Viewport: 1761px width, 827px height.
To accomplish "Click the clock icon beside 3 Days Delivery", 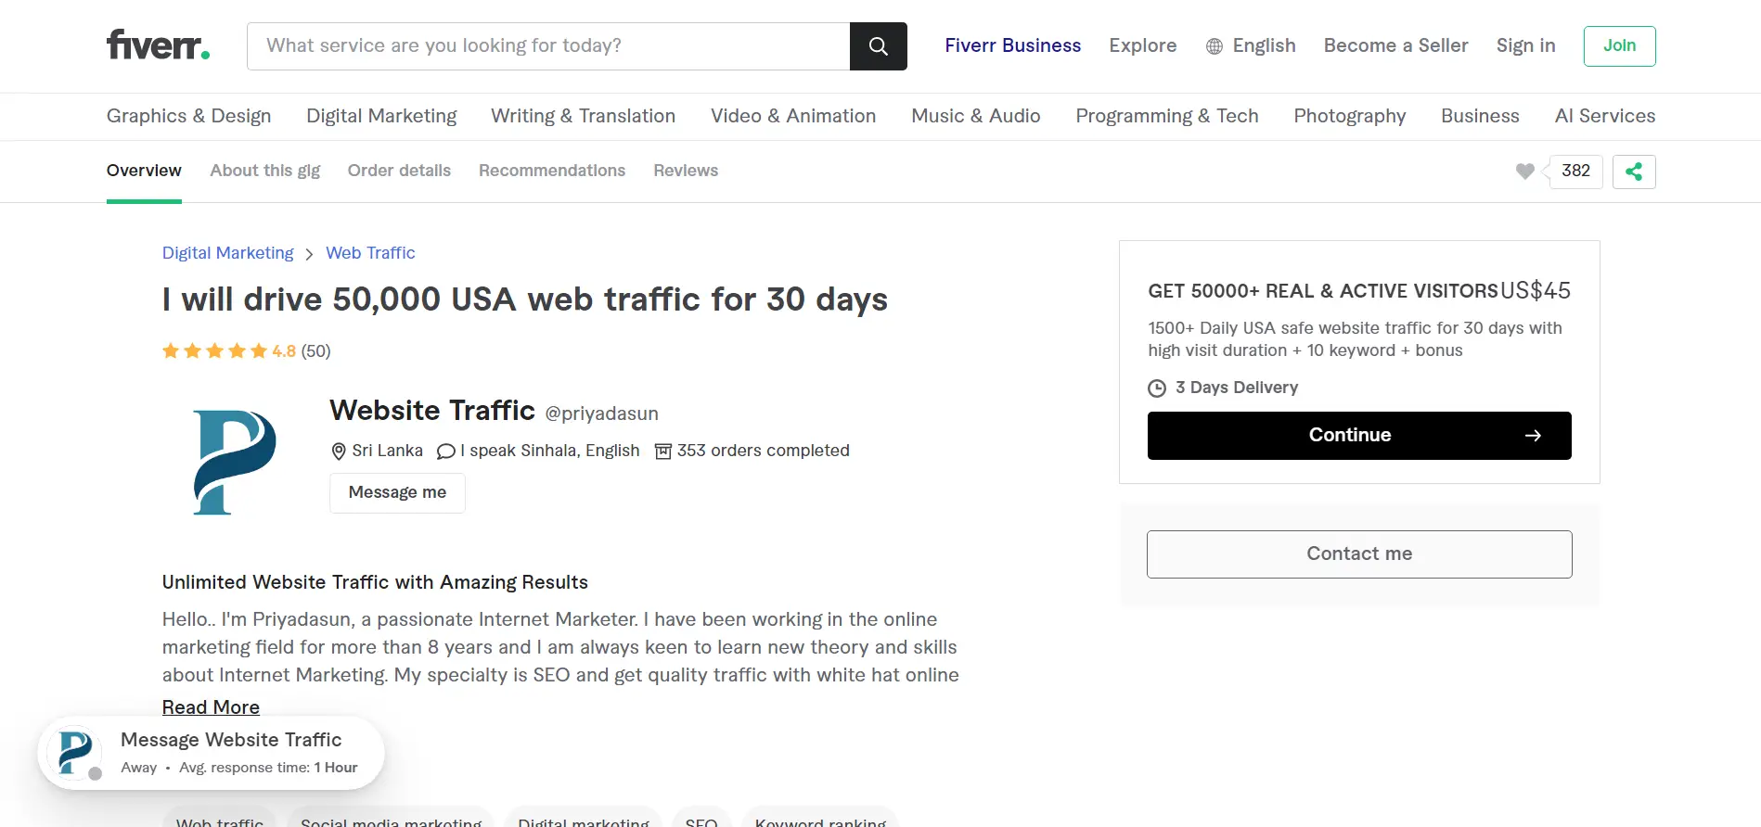I will tap(1157, 388).
